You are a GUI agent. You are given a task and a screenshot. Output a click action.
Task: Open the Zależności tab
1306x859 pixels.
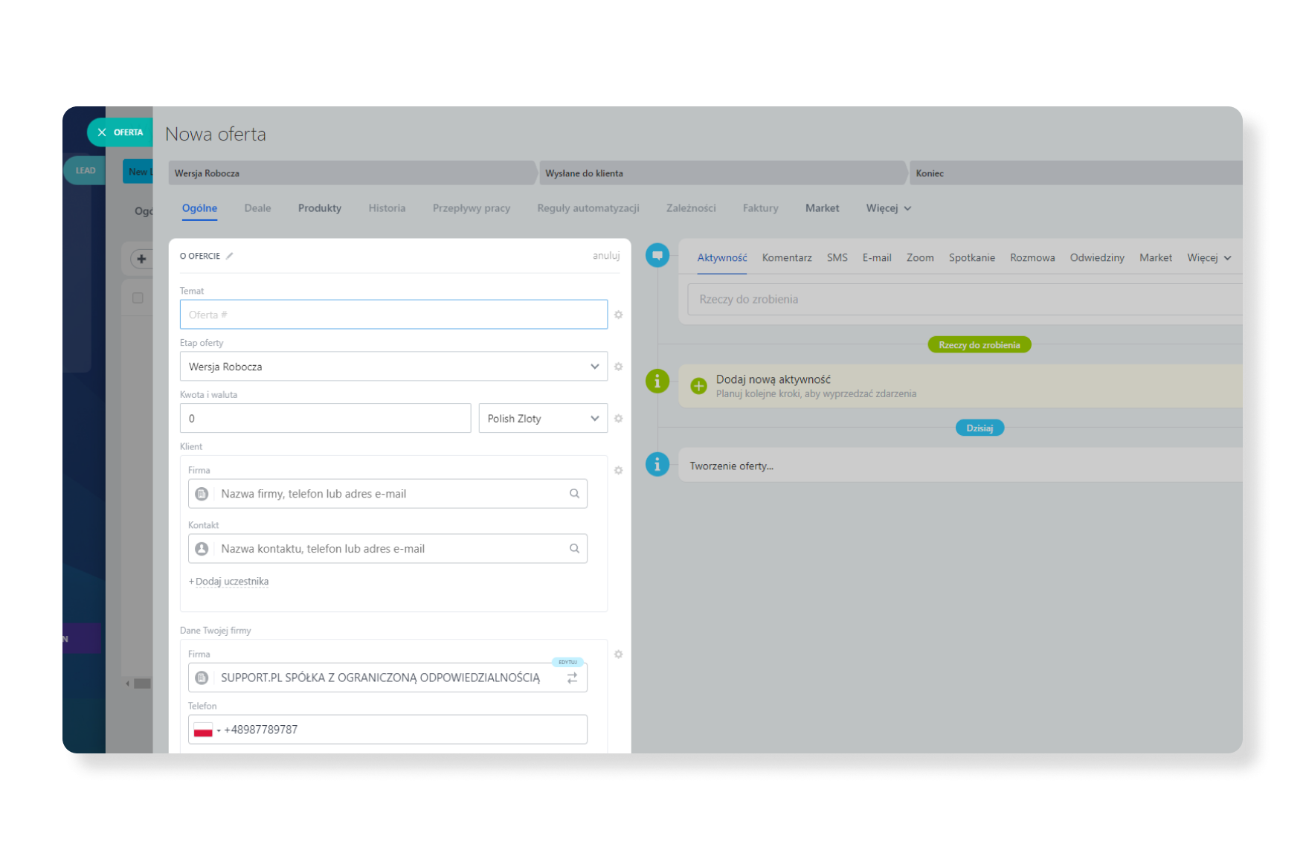click(691, 208)
